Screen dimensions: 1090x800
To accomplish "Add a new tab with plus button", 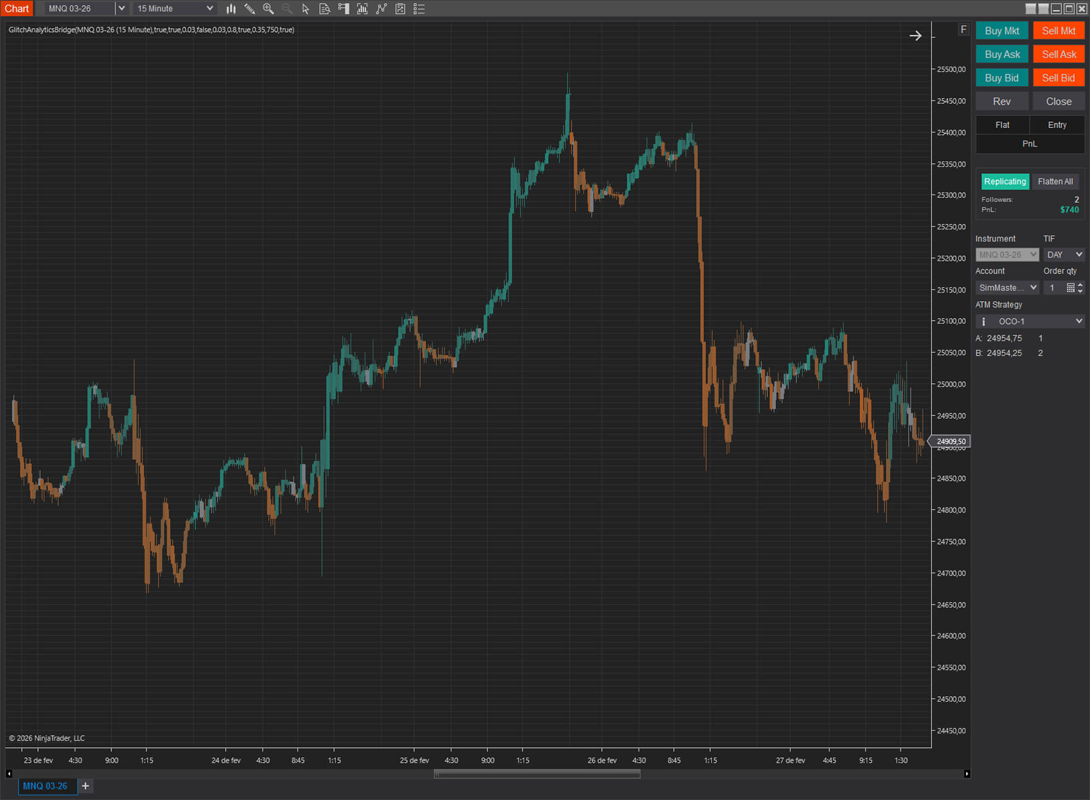I will [85, 786].
